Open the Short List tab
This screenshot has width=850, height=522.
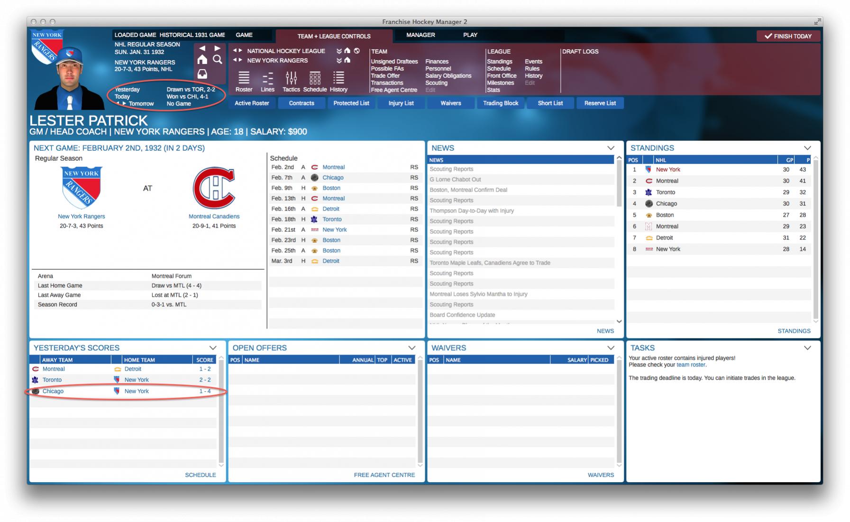pyautogui.click(x=550, y=103)
